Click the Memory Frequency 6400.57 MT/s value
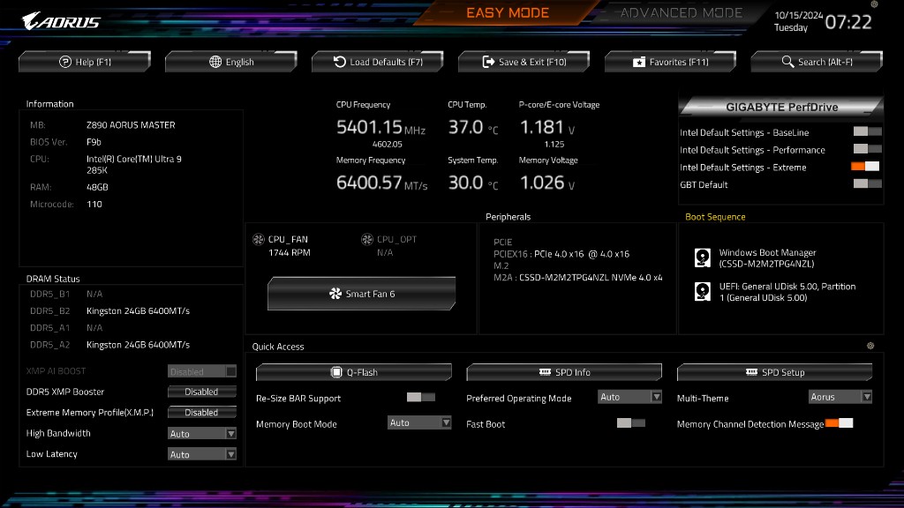Viewport: 904px width, 508px height. 381,183
